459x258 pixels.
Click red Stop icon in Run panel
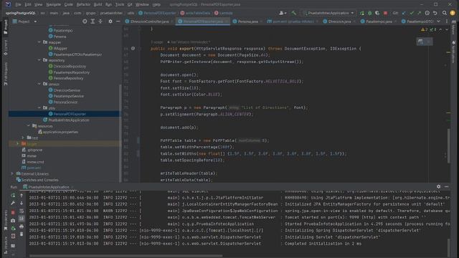(13, 212)
